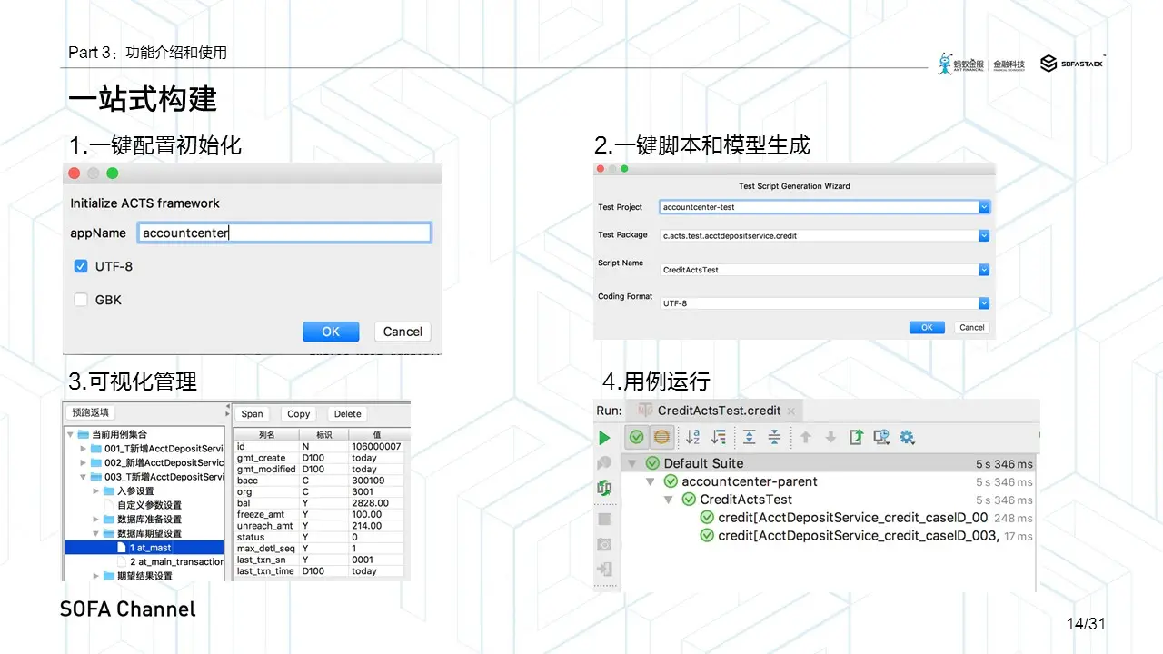Click OK in Test Script Generation Wizard
The width and height of the screenshot is (1163, 654).
(x=927, y=327)
